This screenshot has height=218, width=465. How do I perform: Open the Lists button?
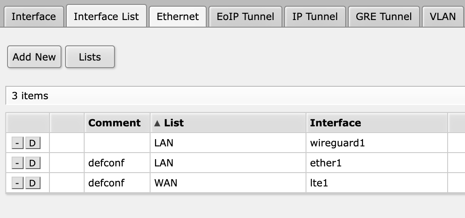click(90, 57)
